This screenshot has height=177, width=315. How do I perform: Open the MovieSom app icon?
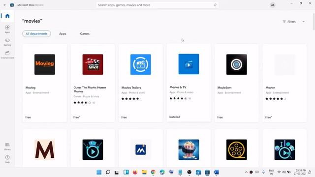237,64
